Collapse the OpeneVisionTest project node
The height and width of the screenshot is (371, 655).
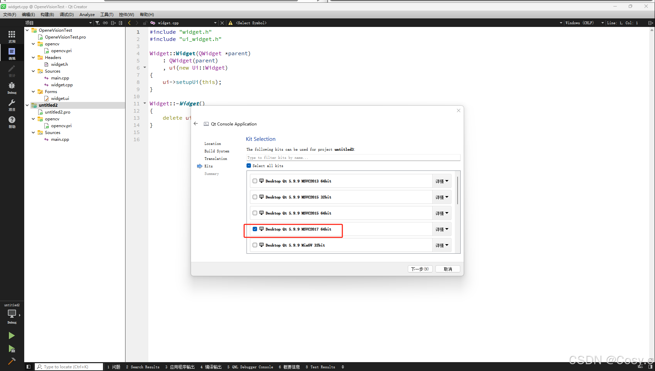coord(27,30)
